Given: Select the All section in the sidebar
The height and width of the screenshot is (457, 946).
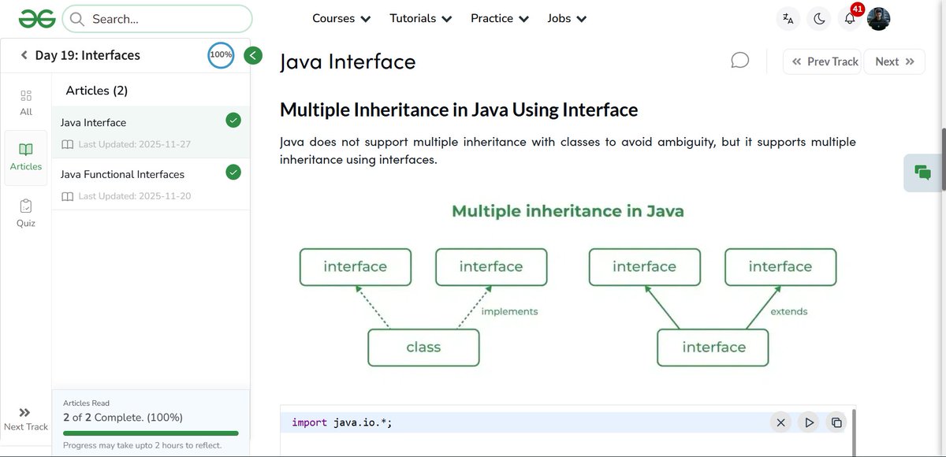Looking at the screenshot, I should coord(26,101).
